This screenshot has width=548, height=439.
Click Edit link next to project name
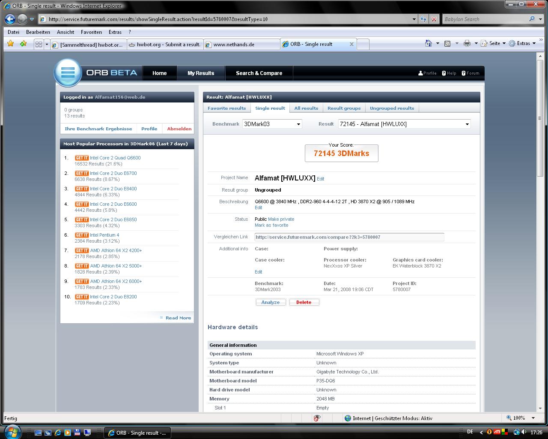[320, 179]
